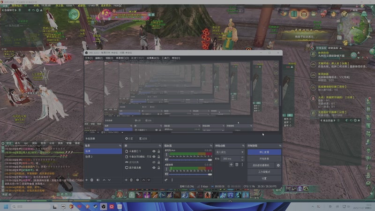The image size is (375, 211).
Task: Click the blue Stop Streaming button
Action: point(264,152)
